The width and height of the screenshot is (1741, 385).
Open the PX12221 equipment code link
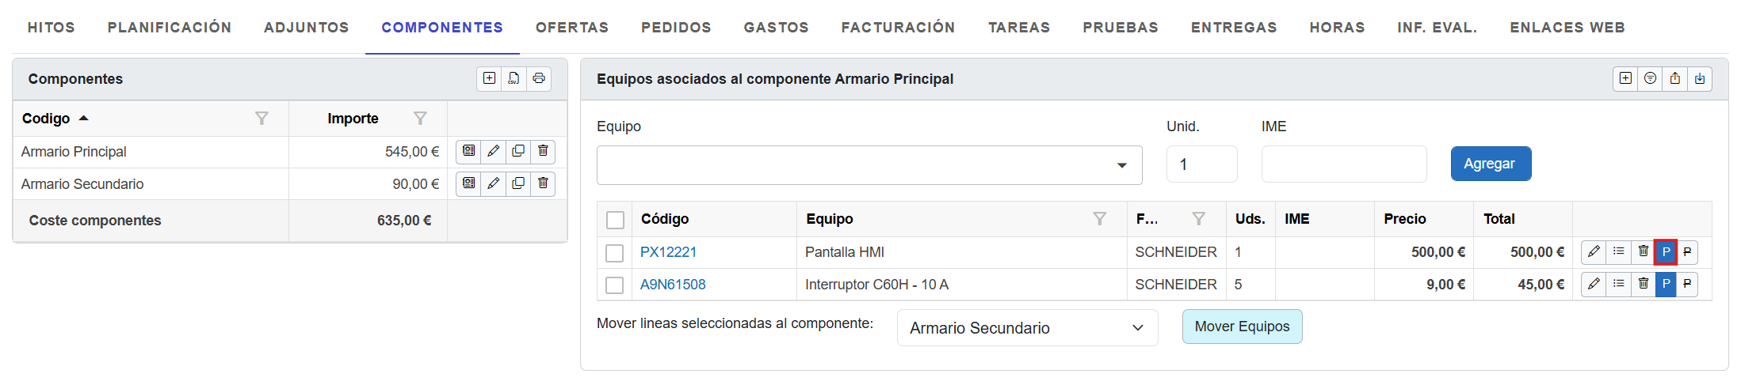[668, 252]
